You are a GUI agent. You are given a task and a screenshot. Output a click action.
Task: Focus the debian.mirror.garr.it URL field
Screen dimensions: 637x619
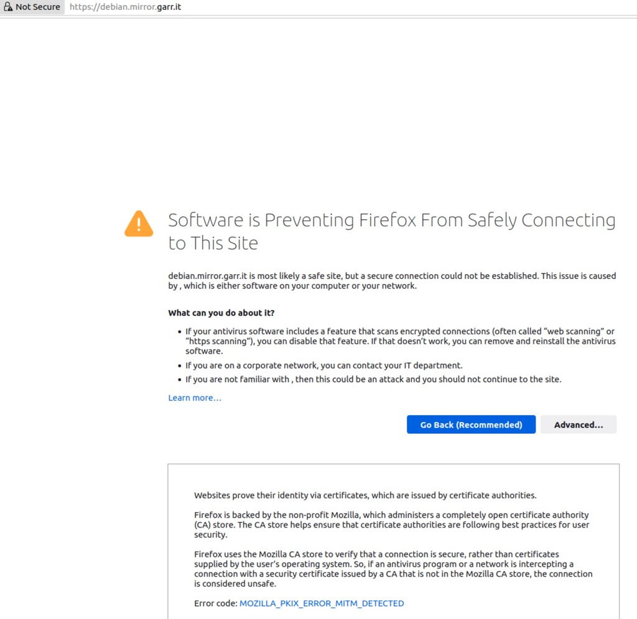point(350,7)
